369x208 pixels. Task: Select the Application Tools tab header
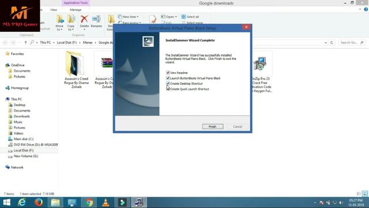[x=76, y=3]
